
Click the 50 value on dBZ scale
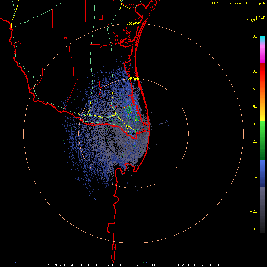tap(255, 89)
